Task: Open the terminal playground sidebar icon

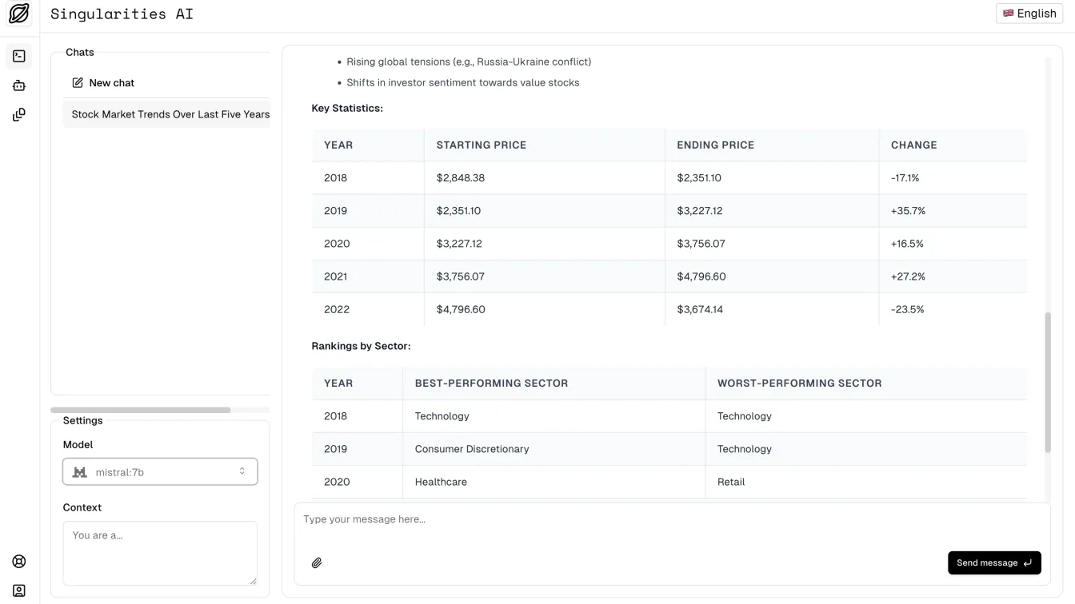Action: click(x=19, y=56)
